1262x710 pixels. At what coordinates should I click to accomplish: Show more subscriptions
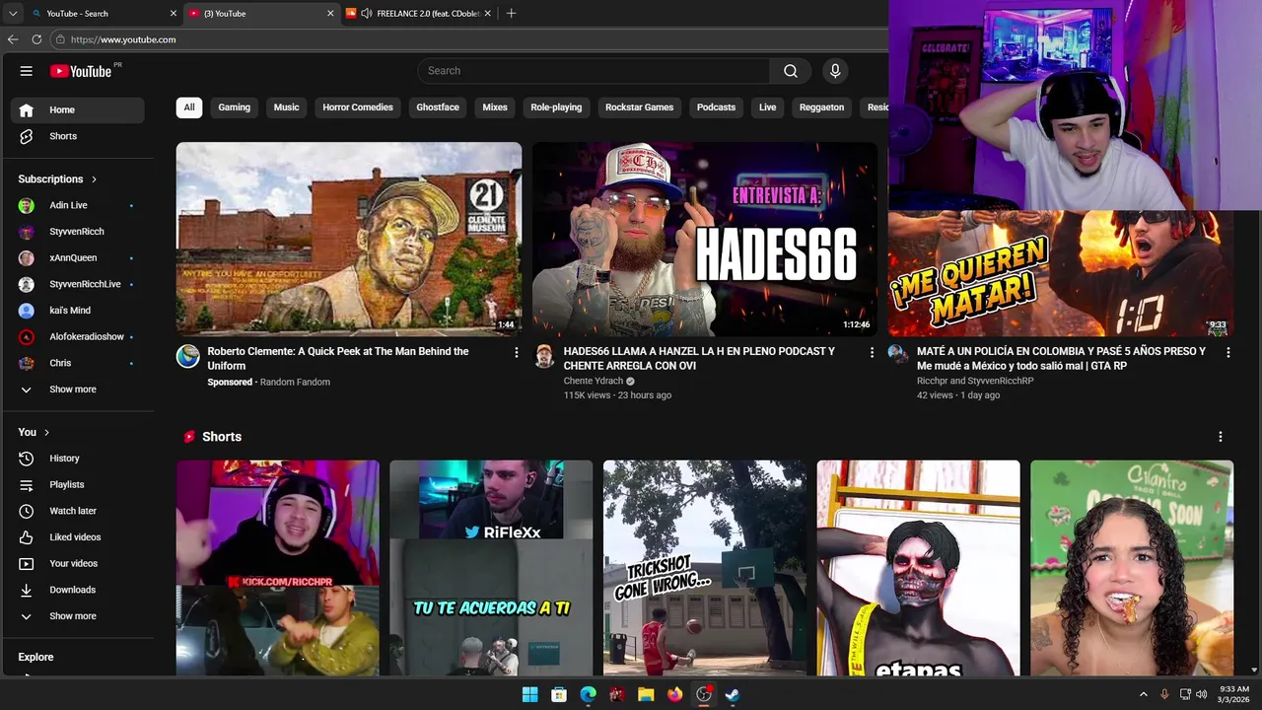pyautogui.click(x=78, y=390)
